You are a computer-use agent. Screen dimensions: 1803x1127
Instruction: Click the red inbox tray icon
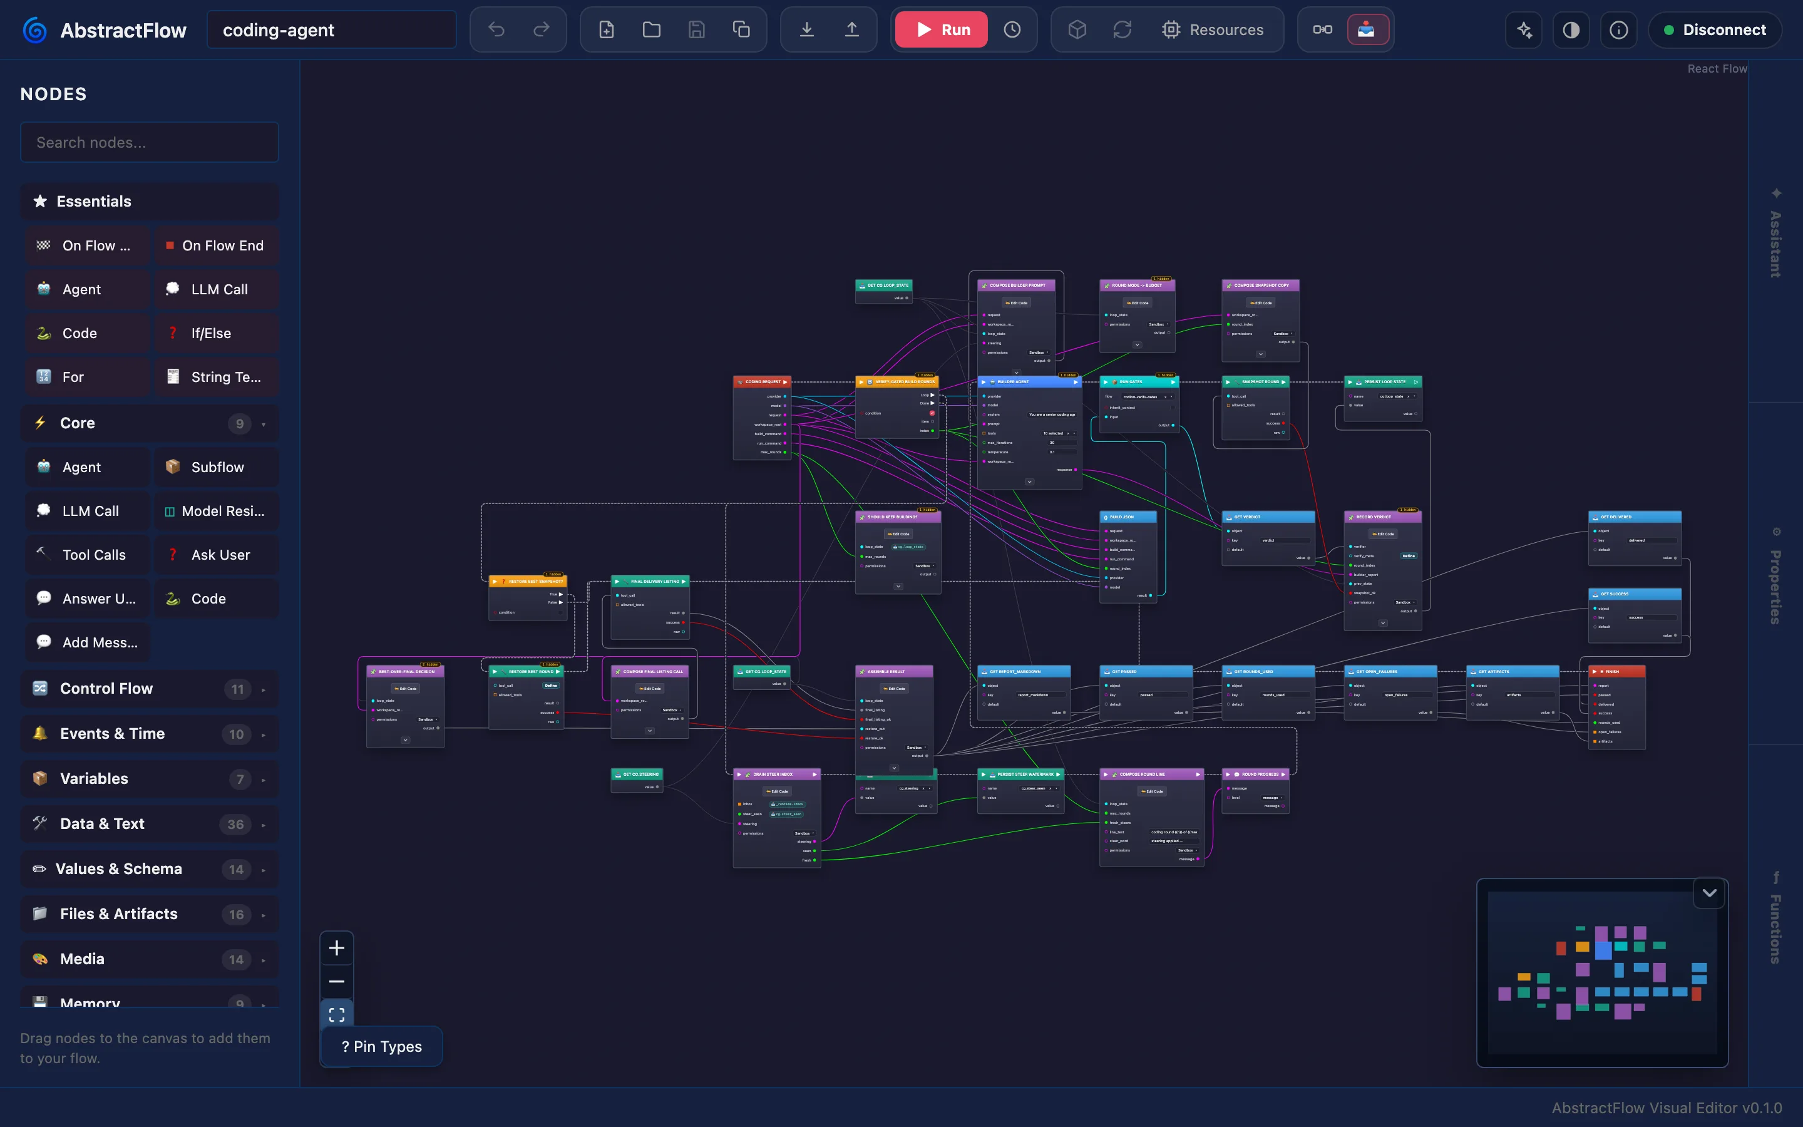click(x=1367, y=30)
